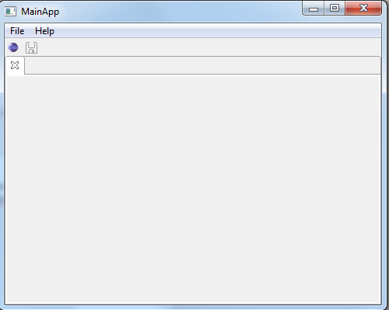Open the Help menu
The width and height of the screenshot is (389, 310).
click(x=44, y=31)
